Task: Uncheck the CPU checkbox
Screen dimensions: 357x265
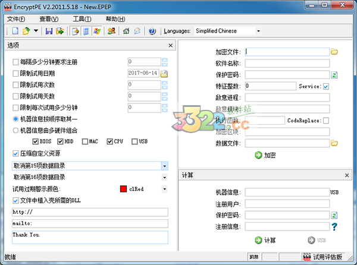Action: point(109,141)
